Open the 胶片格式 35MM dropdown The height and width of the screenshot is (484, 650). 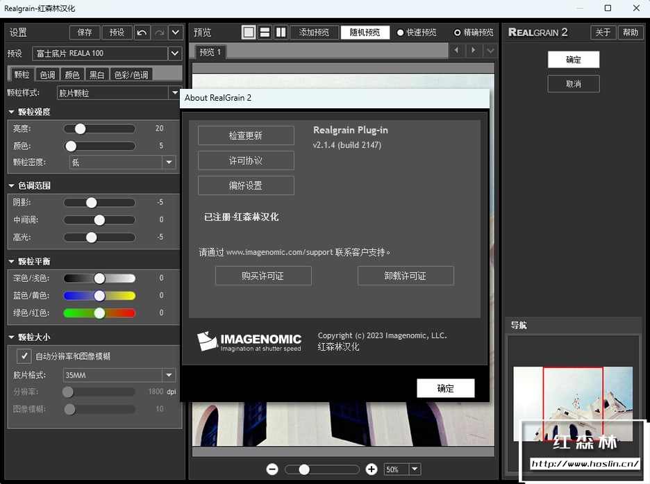pyautogui.click(x=169, y=375)
